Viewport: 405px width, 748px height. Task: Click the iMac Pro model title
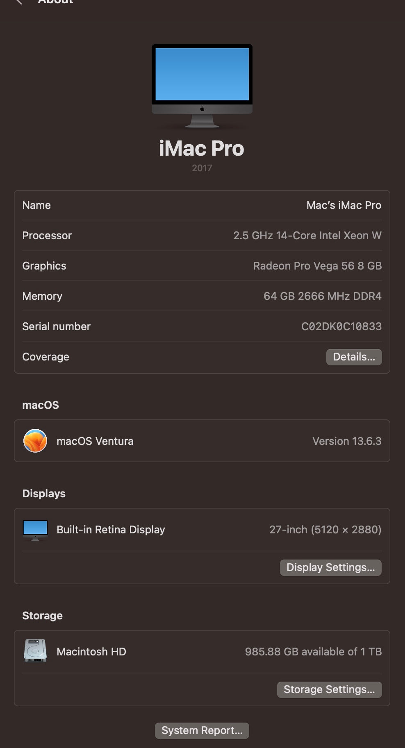[x=201, y=148]
